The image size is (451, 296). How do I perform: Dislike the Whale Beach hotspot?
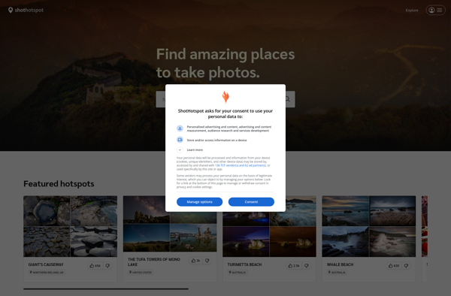406,265
